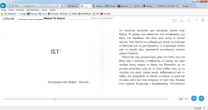Open browser Home icon

[198, 6]
